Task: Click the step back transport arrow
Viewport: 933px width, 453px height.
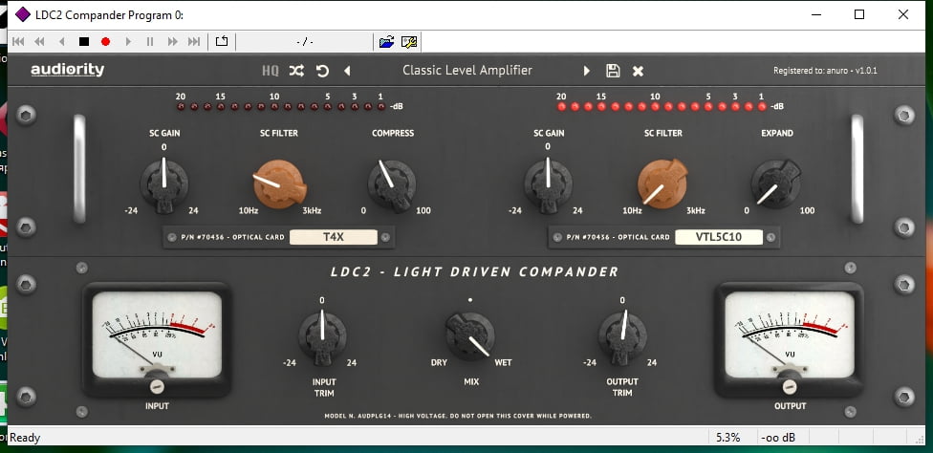Action: click(61, 42)
